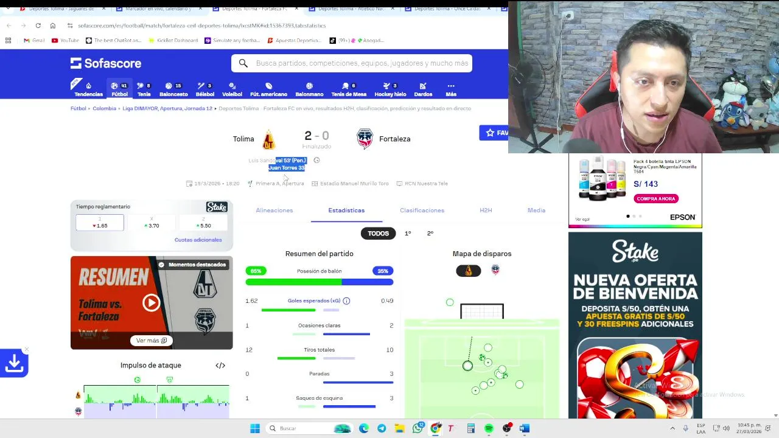Image resolution: width=779 pixels, height=438 pixels.
Task: Click the blue download icon button
Action: click(14, 363)
